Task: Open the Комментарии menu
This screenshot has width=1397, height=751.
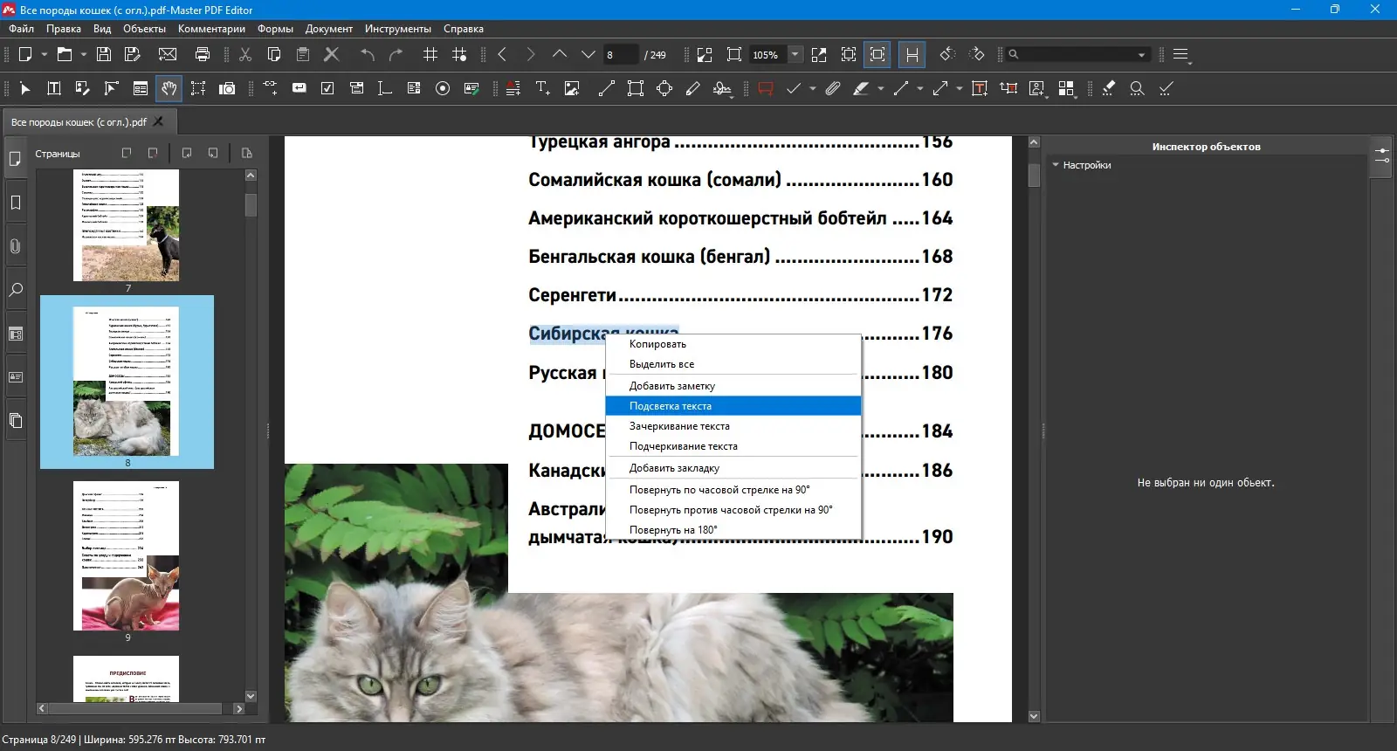Action: (211, 29)
